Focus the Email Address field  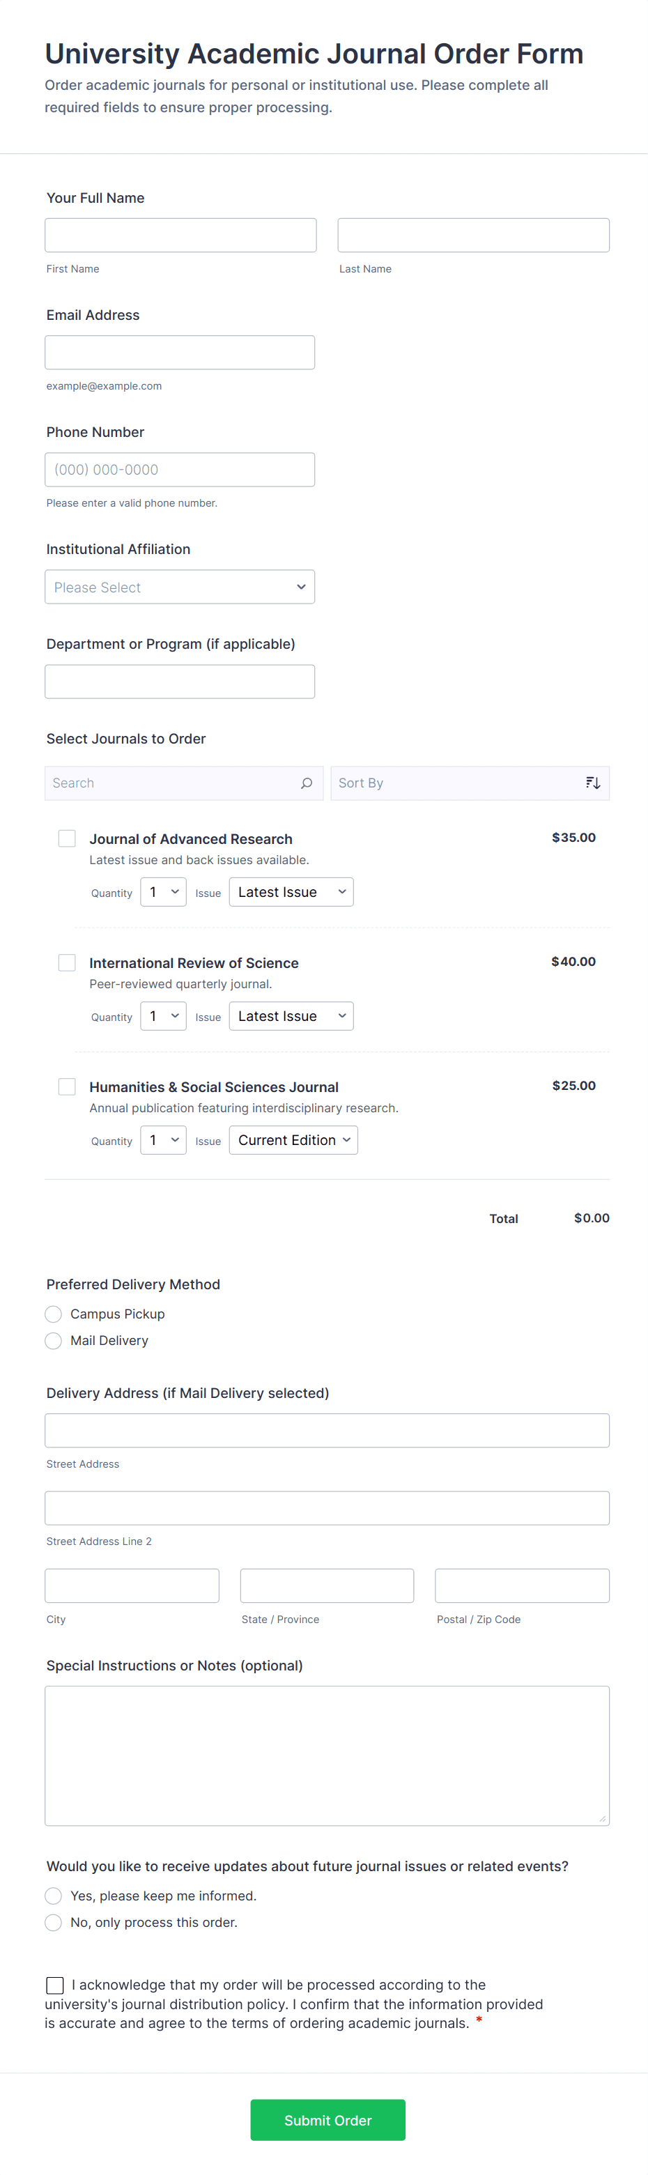(180, 353)
